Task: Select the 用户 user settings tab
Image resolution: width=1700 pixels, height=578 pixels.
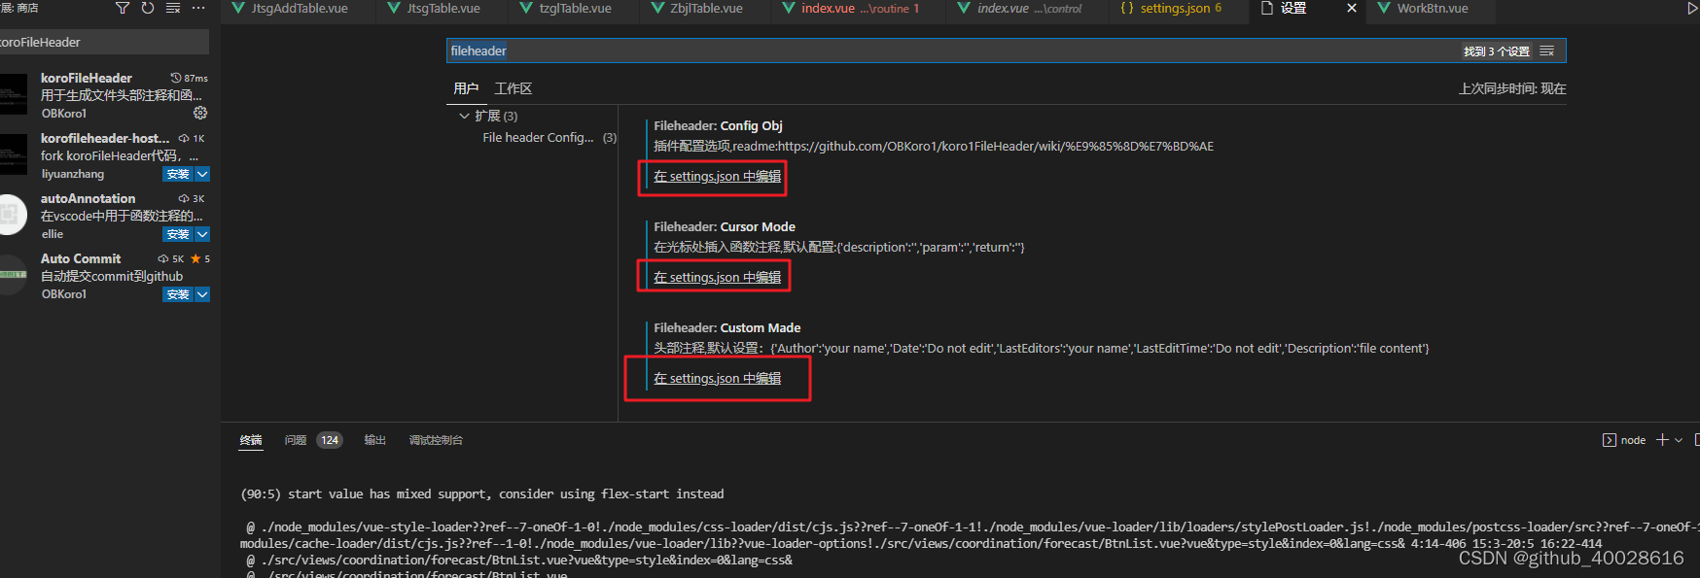Action: coord(466,88)
